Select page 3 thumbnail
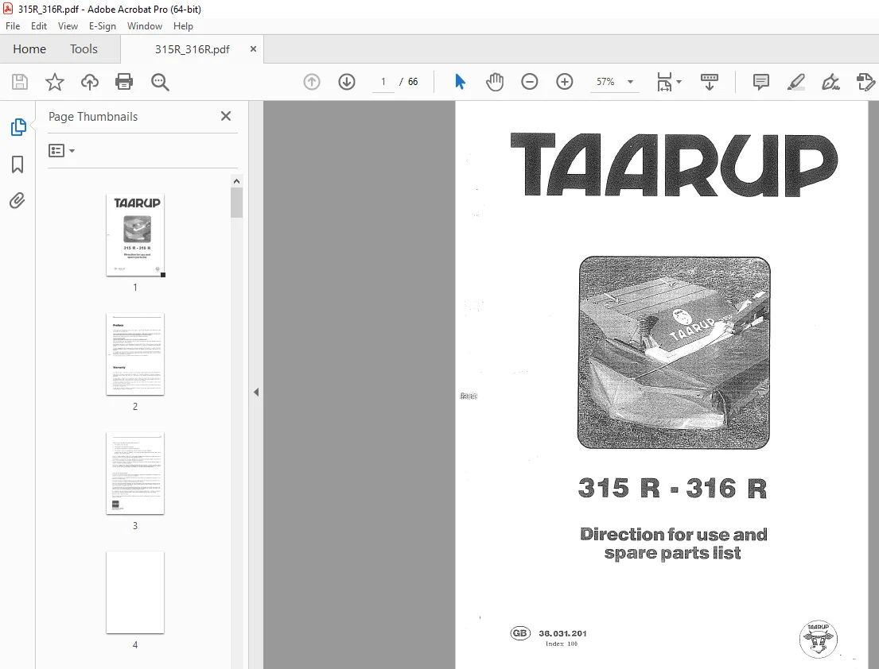879x669 pixels. click(x=135, y=473)
